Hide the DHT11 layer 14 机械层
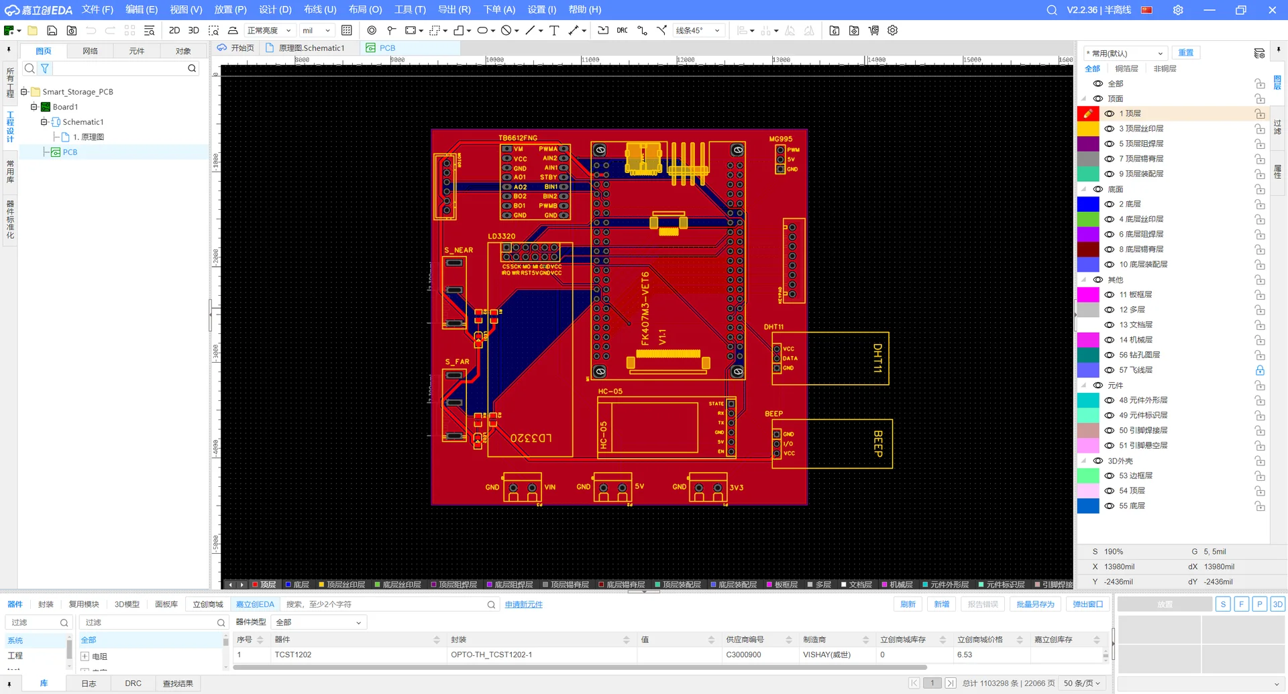 tap(1108, 340)
